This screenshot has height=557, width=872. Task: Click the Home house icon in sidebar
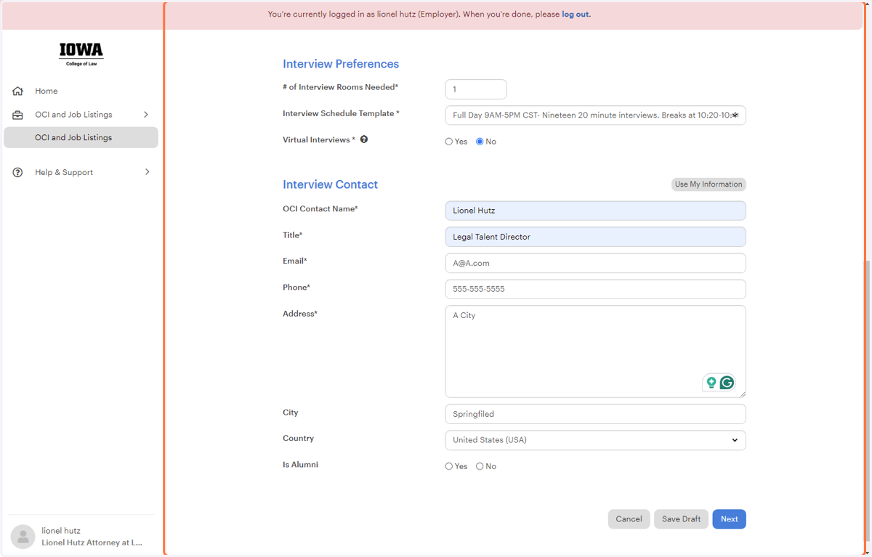18,91
